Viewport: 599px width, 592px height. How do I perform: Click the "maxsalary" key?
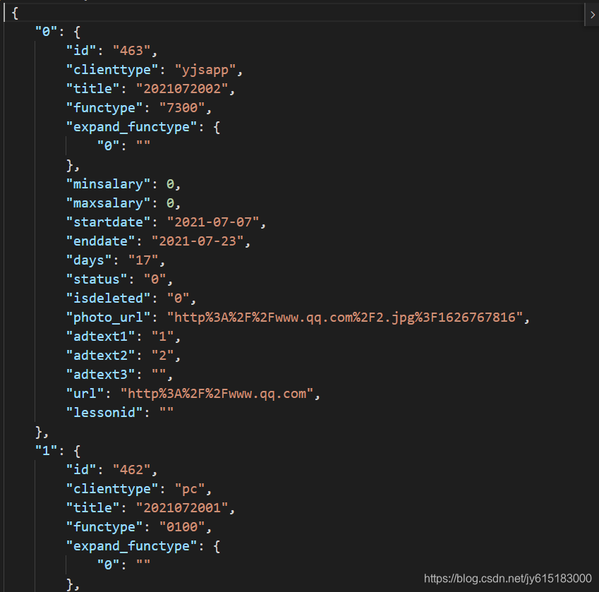(x=108, y=203)
